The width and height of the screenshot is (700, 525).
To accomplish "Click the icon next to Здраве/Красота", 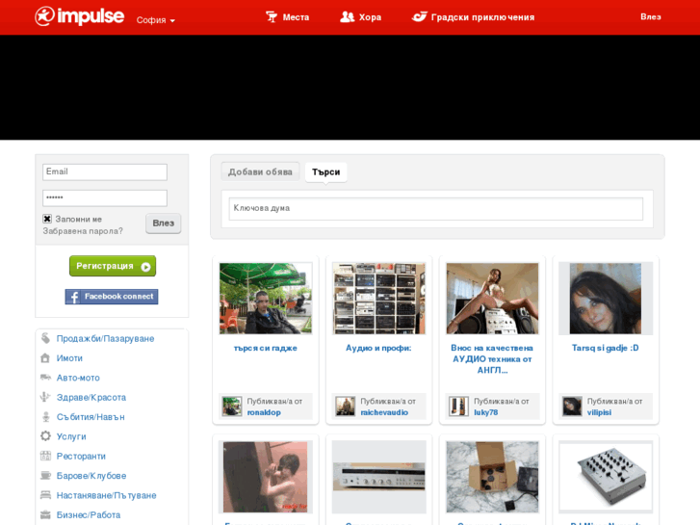I will pyautogui.click(x=45, y=397).
